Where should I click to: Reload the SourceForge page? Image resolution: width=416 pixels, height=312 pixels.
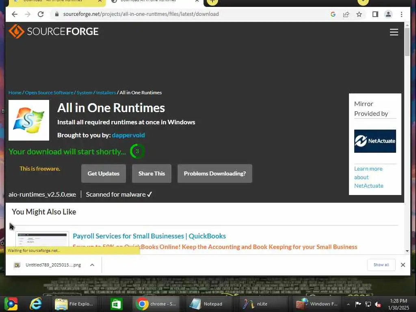41,14
